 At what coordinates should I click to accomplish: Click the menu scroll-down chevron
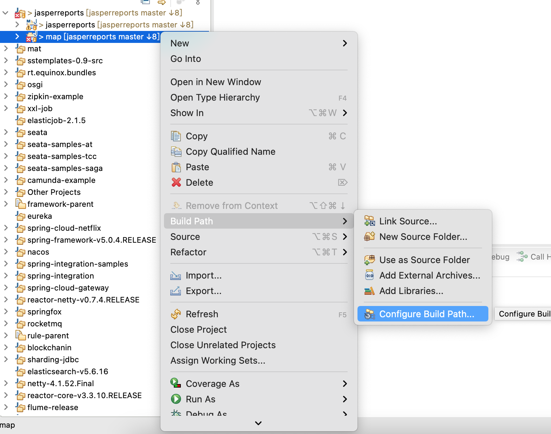[x=258, y=423]
